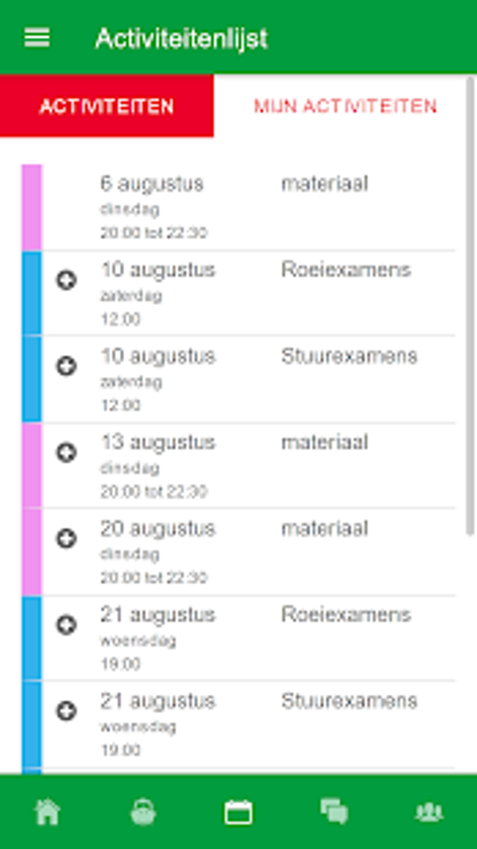Tap plus icon for 21 augustus Stuurexamens
Screen dimensions: 477x849
coord(66,711)
